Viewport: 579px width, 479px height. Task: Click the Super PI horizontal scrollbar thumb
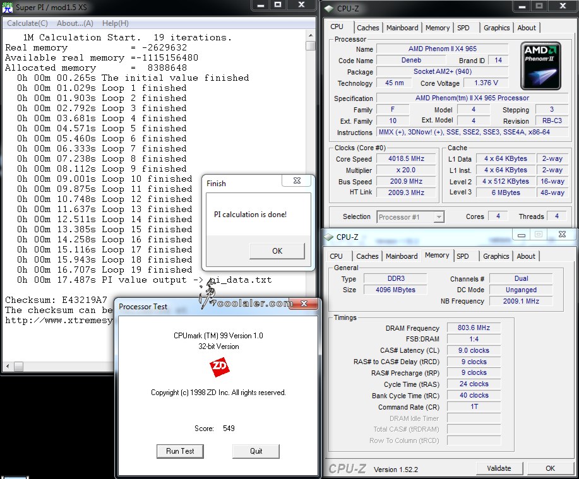click(x=18, y=366)
